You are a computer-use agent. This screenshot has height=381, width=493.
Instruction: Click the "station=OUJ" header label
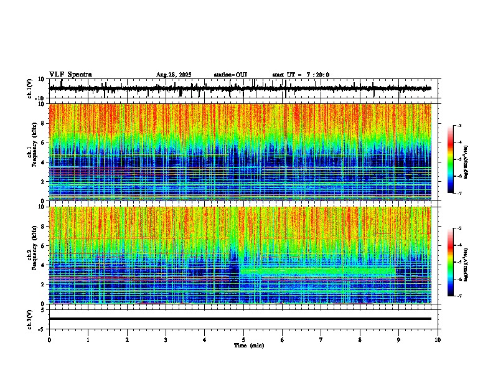(x=230, y=75)
